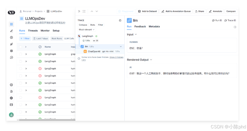Open the pencil icon in left sidebar
The image size is (247, 131).
pyautogui.click(x=11, y=31)
